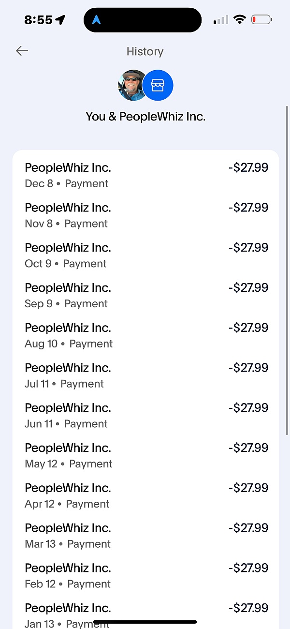Image resolution: width=290 pixels, height=629 pixels.
Task: Tap the PeopleWhiz blue store icon
Action: 158,86
